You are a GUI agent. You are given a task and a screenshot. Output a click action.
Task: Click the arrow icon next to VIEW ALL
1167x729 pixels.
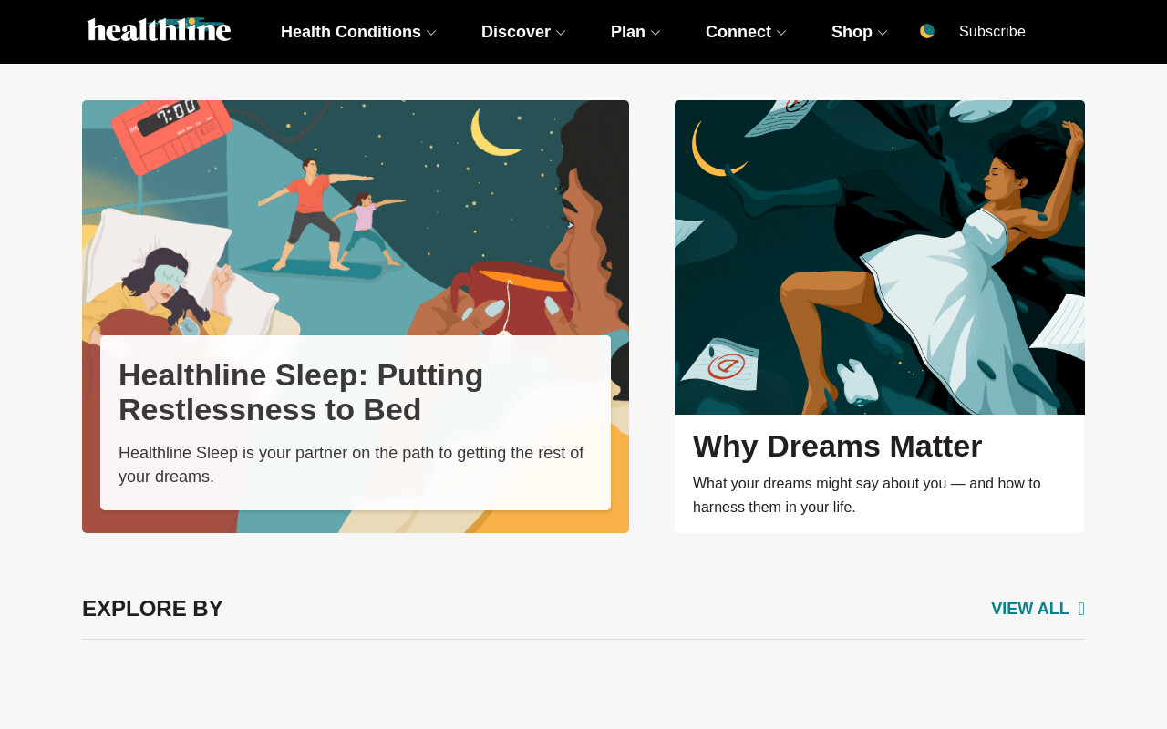[1081, 609]
